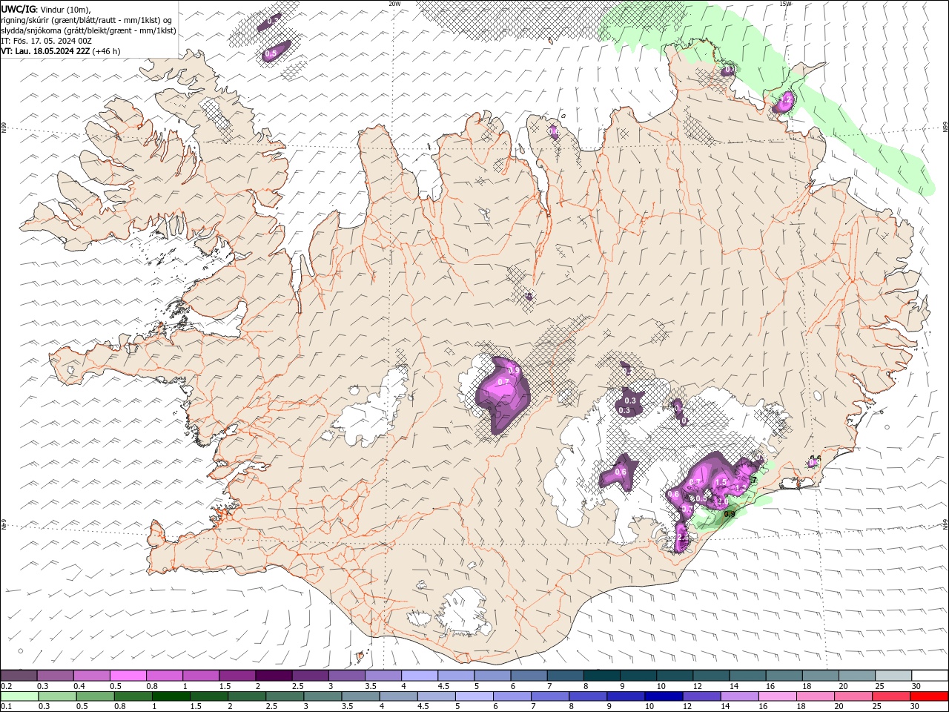Screen dimensions: 949x712
Task: Click the 1.2 value near the northeast coast
Action: tap(787, 98)
